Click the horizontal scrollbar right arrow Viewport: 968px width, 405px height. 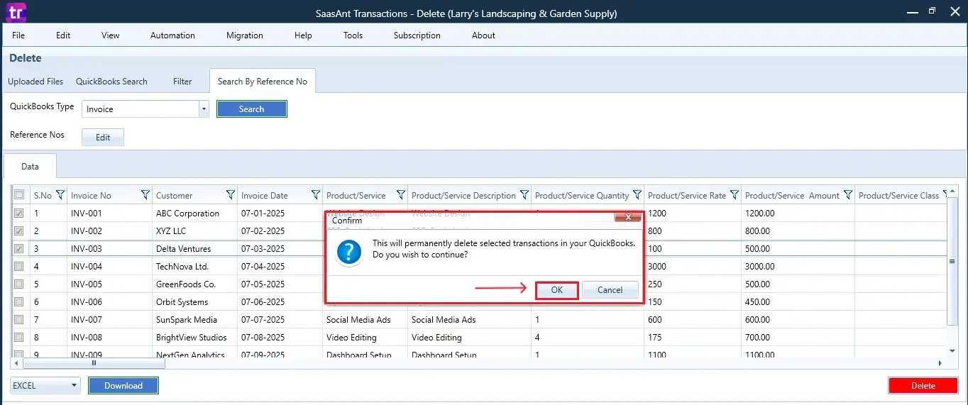(x=940, y=363)
